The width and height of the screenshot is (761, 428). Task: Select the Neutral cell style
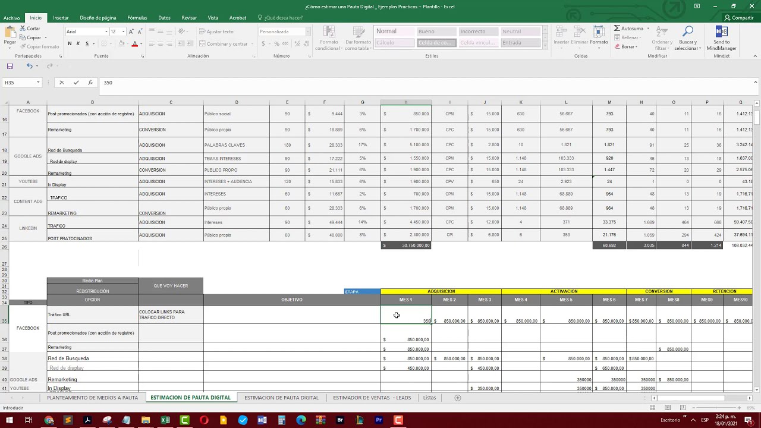[520, 32]
